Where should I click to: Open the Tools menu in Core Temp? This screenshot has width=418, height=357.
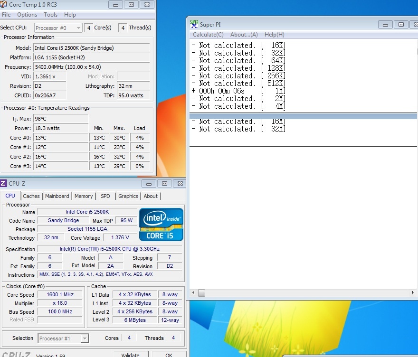50,15
